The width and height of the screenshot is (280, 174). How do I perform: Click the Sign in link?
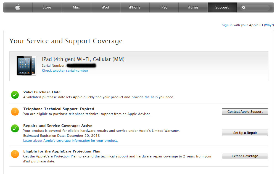(227, 25)
